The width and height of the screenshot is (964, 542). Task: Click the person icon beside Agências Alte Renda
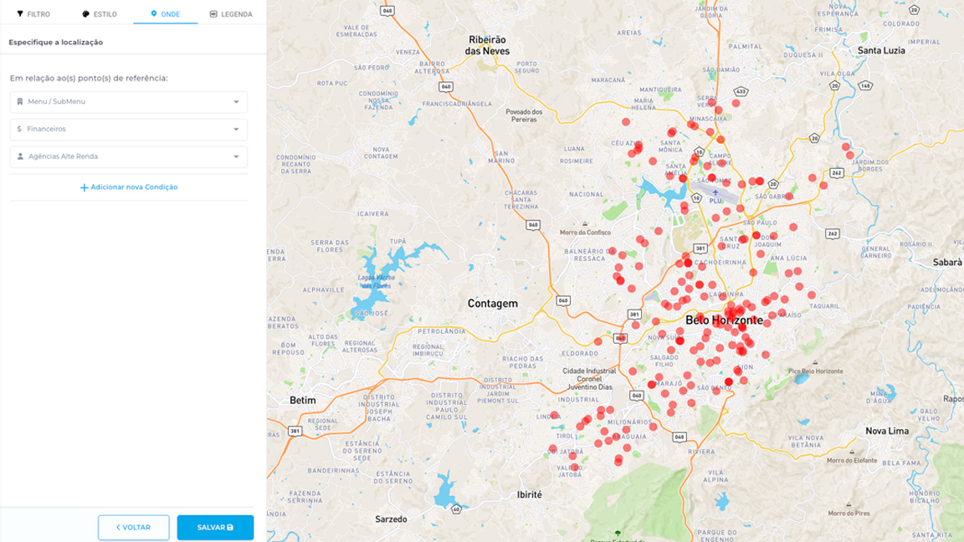pyautogui.click(x=20, y=156)
